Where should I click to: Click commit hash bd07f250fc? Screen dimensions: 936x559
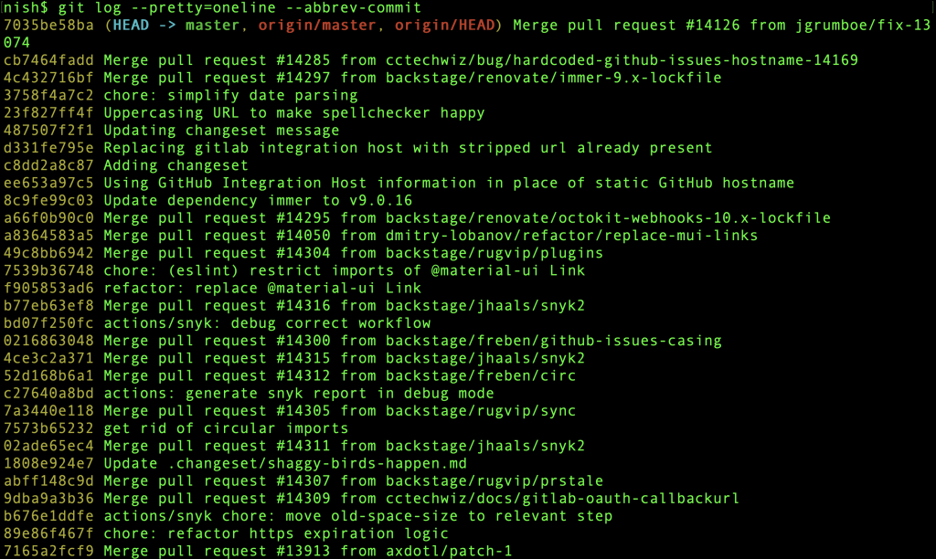coord(48,323)
